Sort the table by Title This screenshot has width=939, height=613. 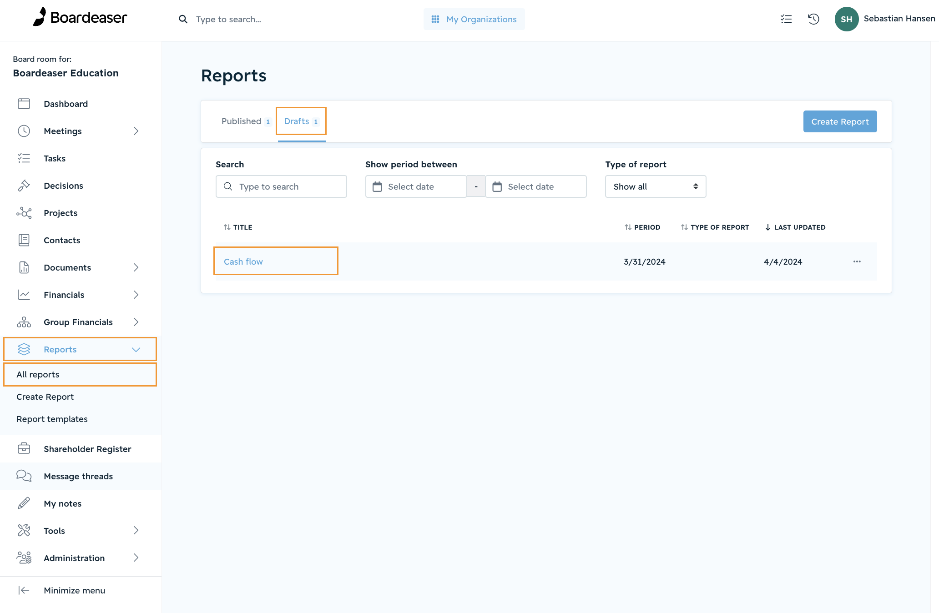pos(238,227)
